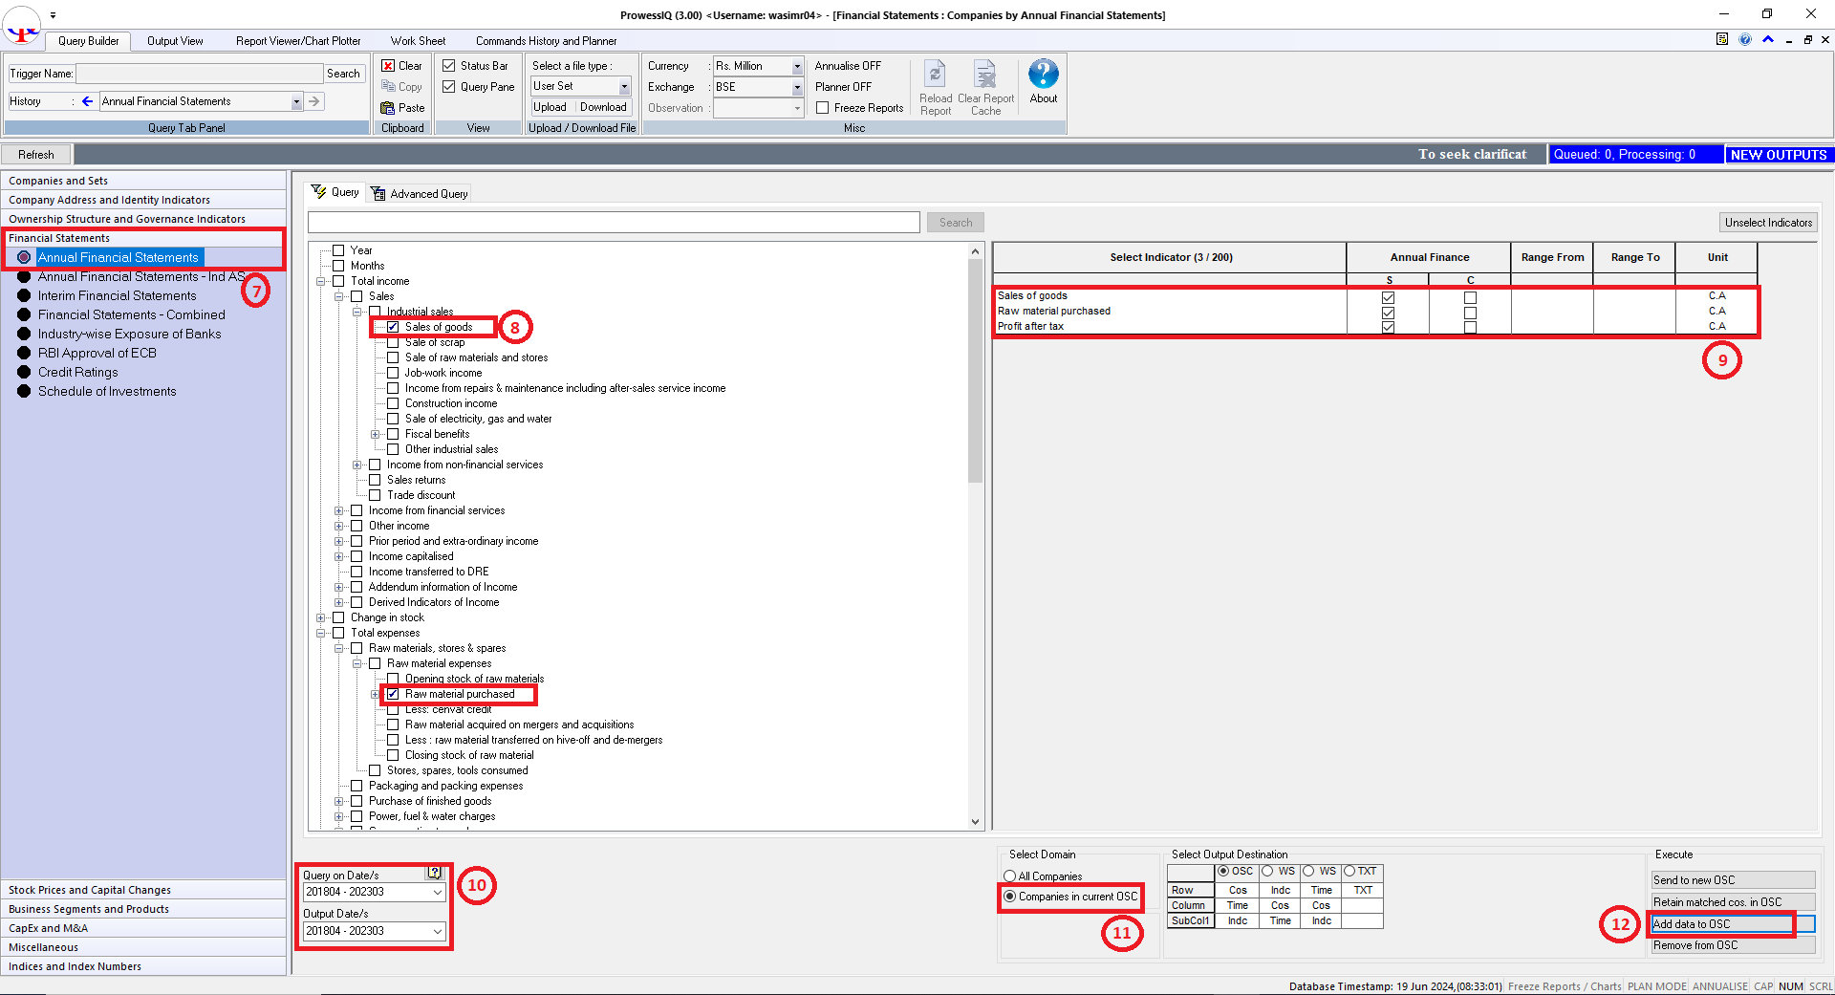Screen dimensions: 1835x995
Task: Open the Output Dates dropdown
Action: click(438, 931)
